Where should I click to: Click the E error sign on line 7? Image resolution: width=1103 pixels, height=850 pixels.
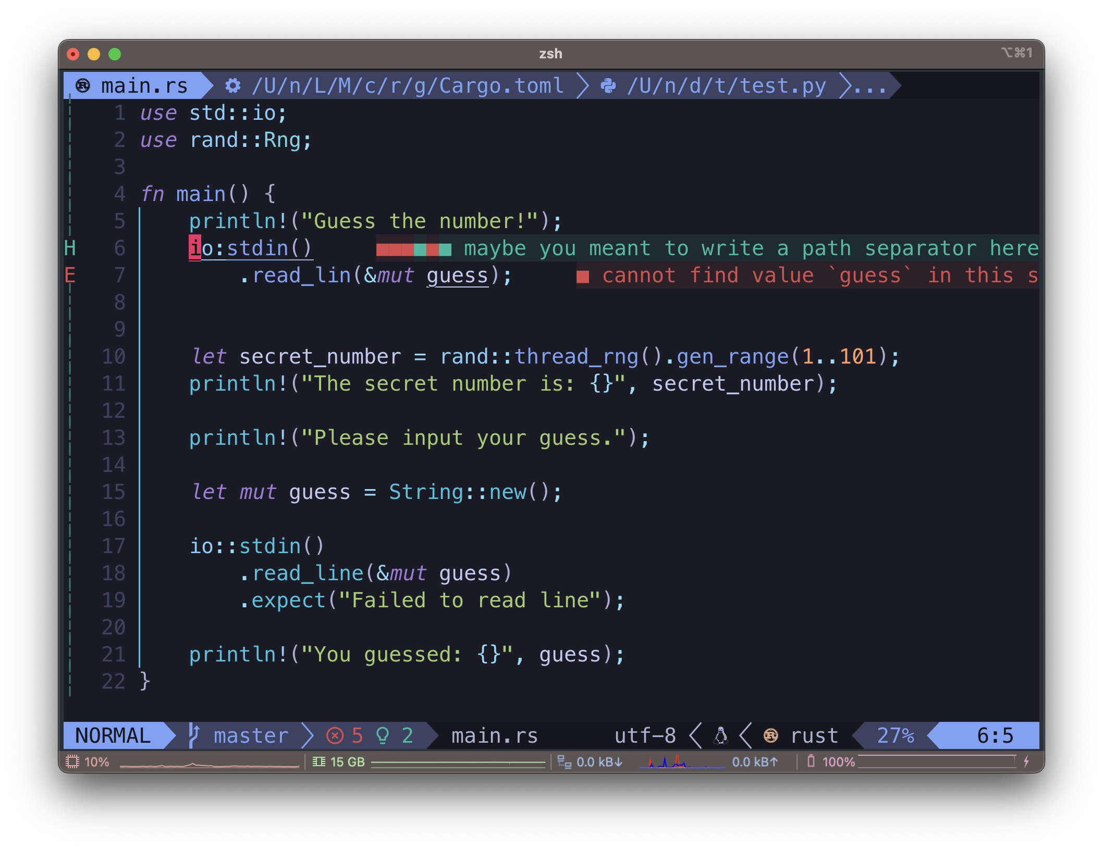pos(70,275)
